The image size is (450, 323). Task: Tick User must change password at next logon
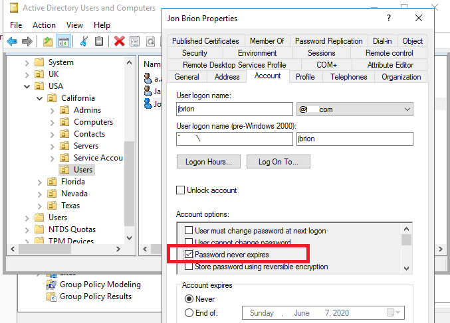[x=189, y=230]
